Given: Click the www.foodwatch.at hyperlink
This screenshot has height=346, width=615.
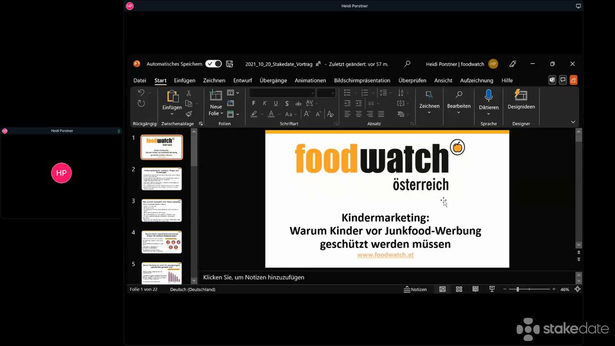Looking at the screenshot, I should click(x=385, y=255).
